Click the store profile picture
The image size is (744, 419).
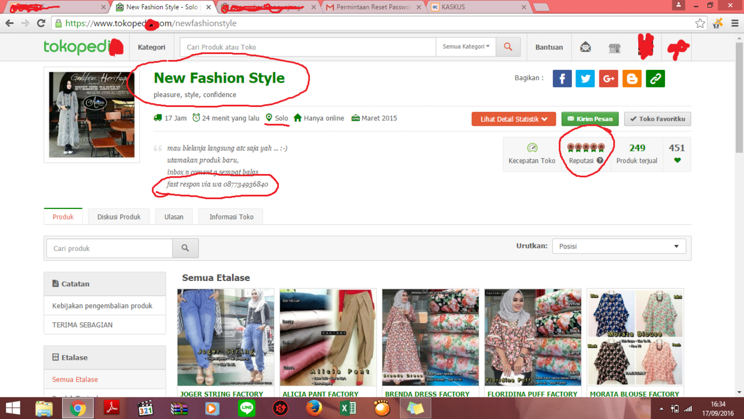[x=92, y=115]
